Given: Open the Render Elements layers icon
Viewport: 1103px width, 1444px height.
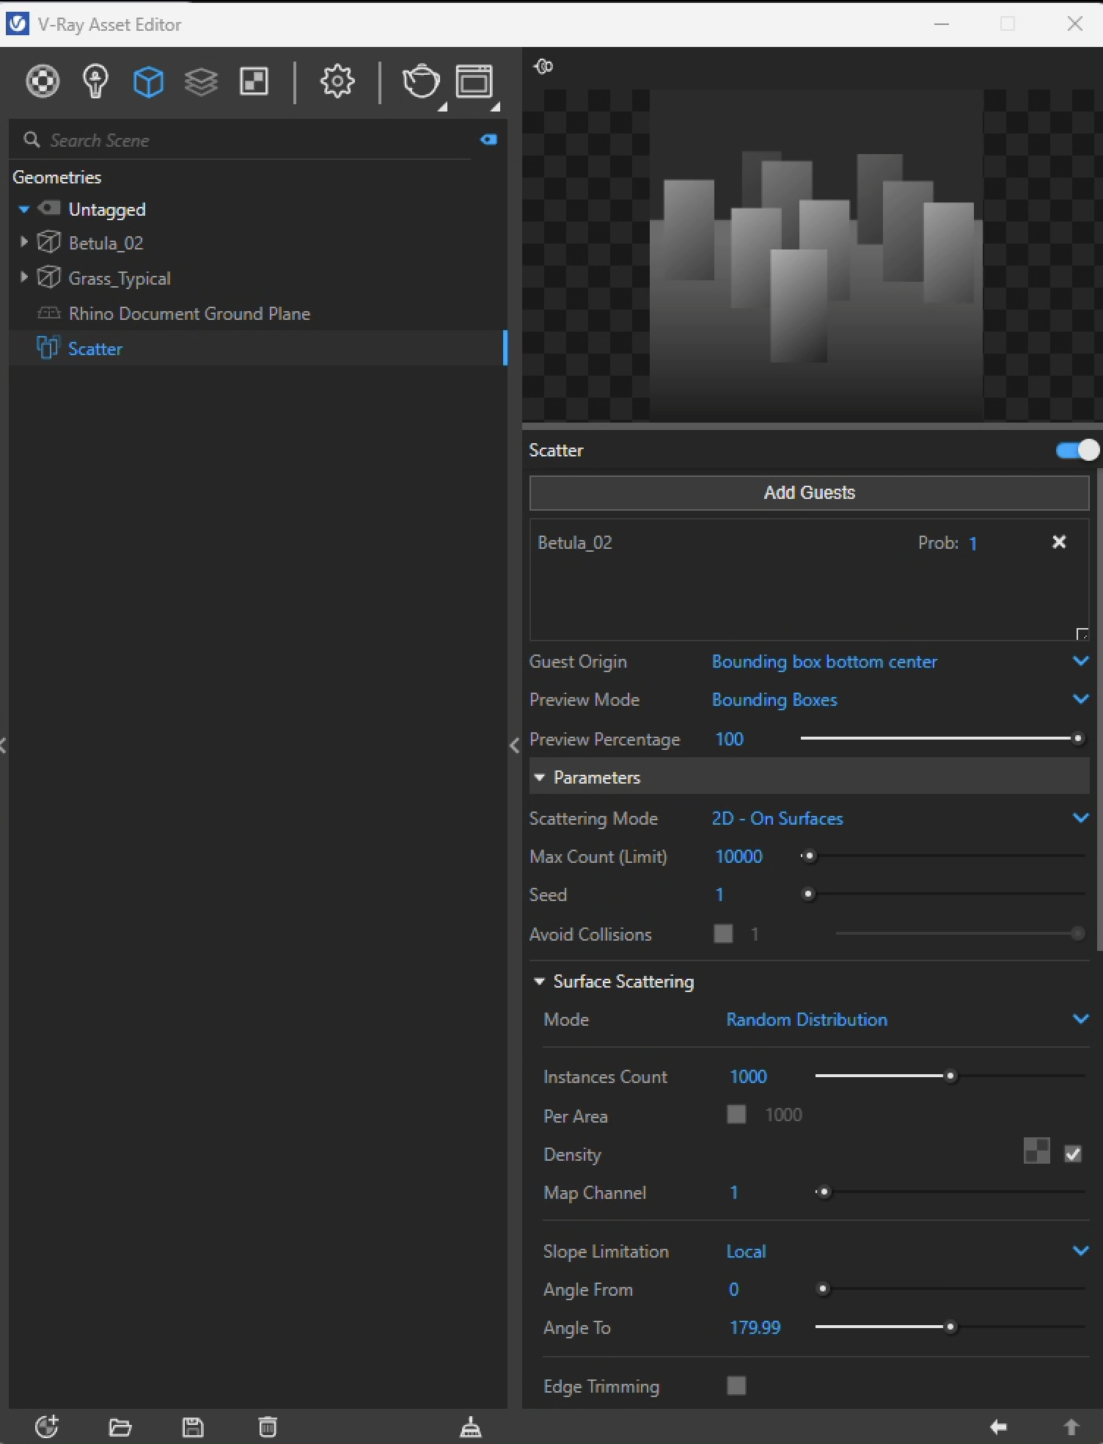Looking at the screenshot, I should pyautogui.click(x=201, y=81).
